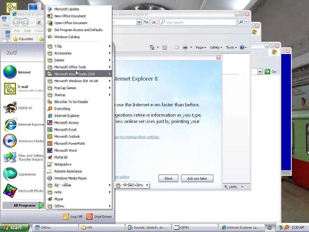Open pinned E-mail Microsoft Outlook shortcut
Screen dimensions: 309x232
coord(23,89)
